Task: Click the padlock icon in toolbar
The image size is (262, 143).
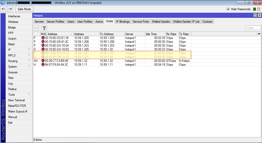Action: tap(259, 9)
